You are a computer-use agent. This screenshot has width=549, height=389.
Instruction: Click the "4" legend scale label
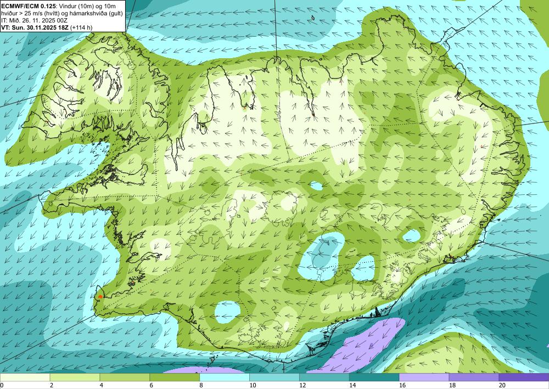[x=102, y=386]
